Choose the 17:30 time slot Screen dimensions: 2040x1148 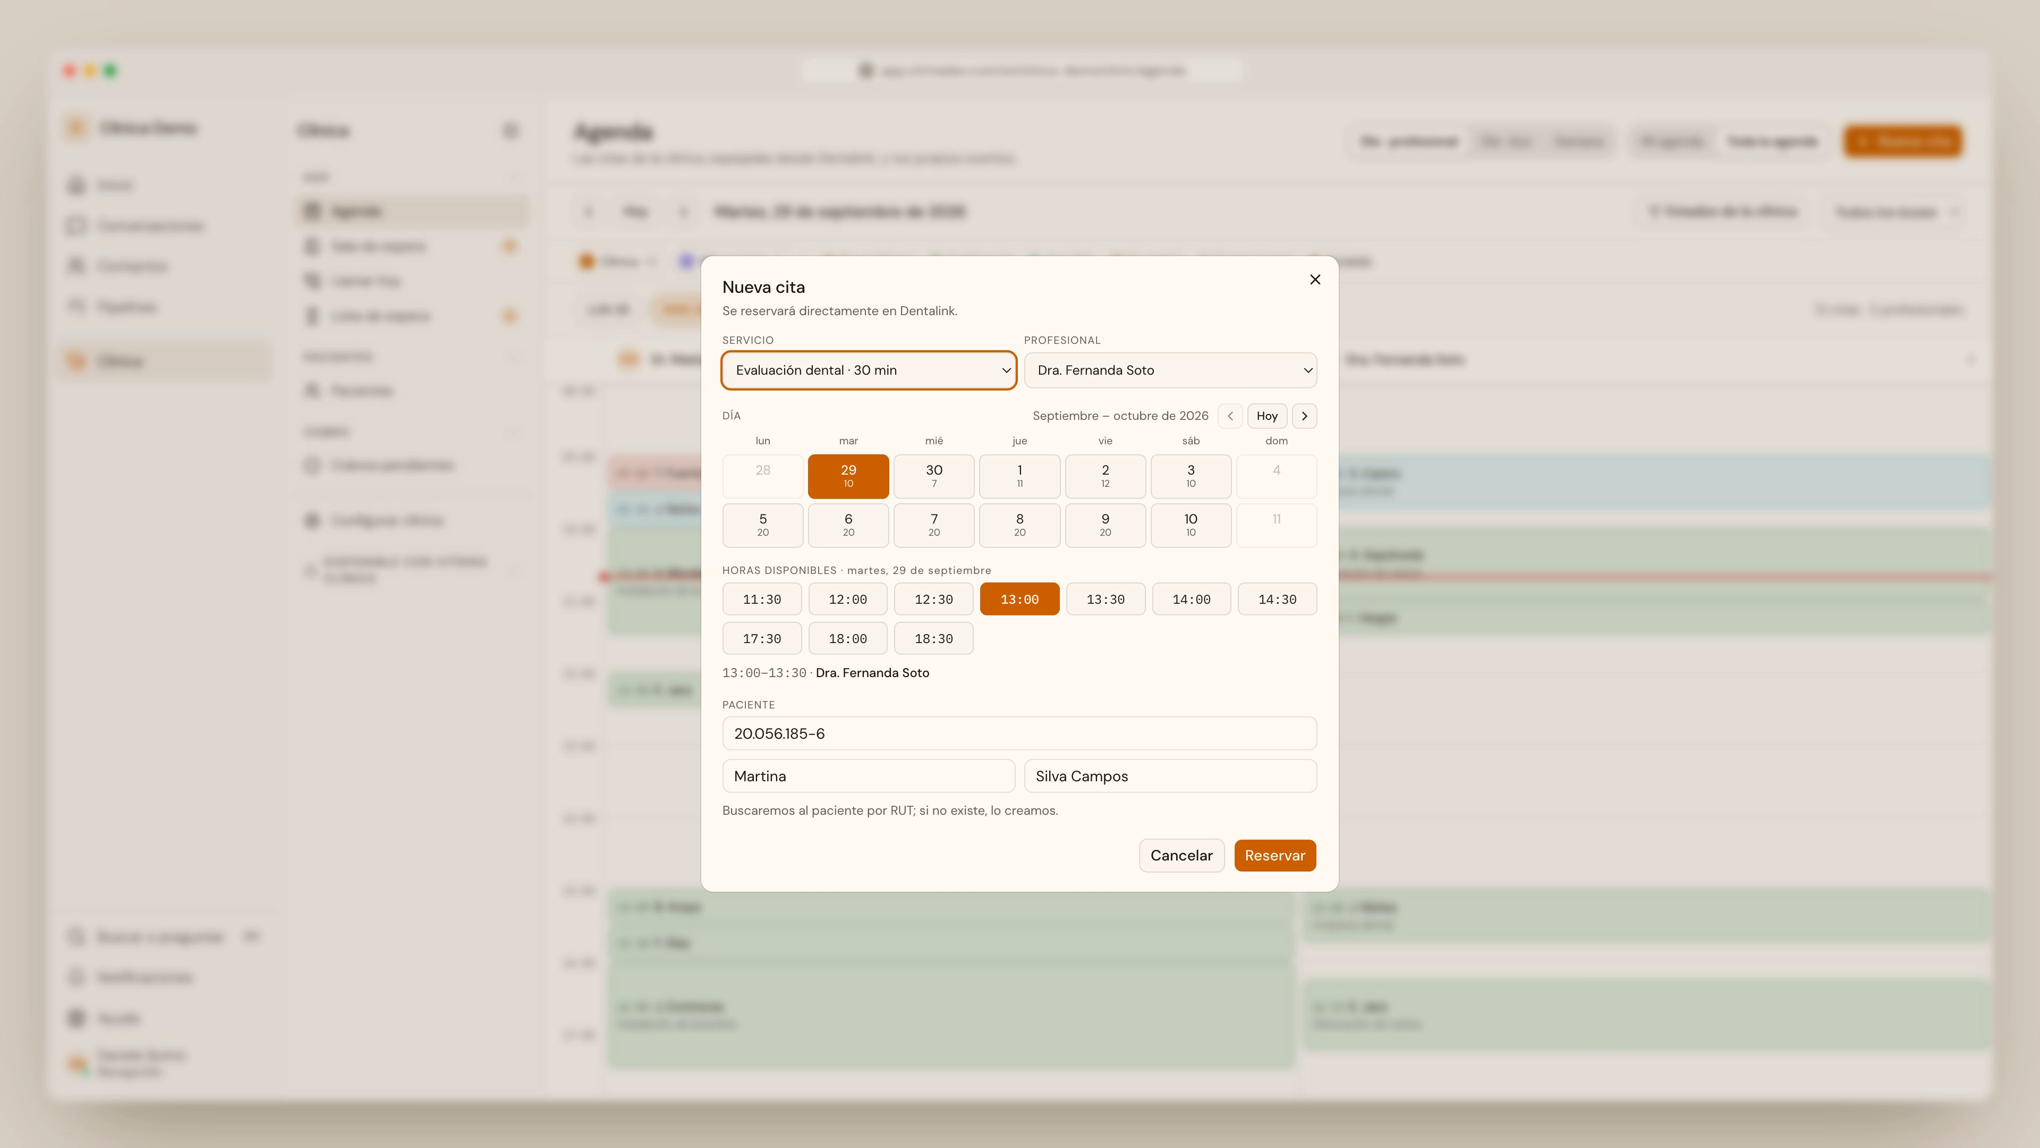(x=762, y=638)
